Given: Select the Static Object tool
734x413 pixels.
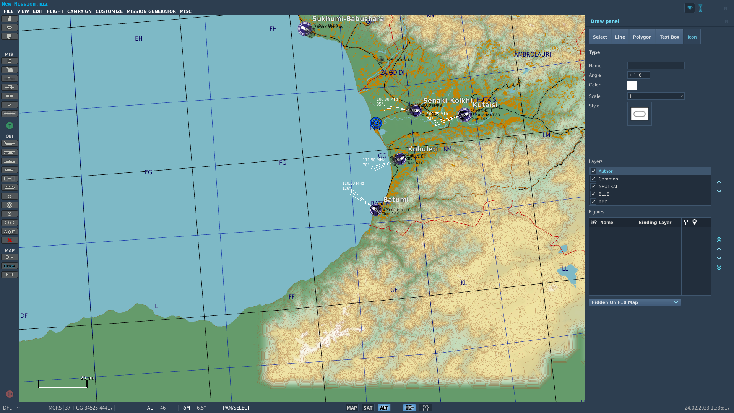Looking at the screenshot, I should (10, 179).
